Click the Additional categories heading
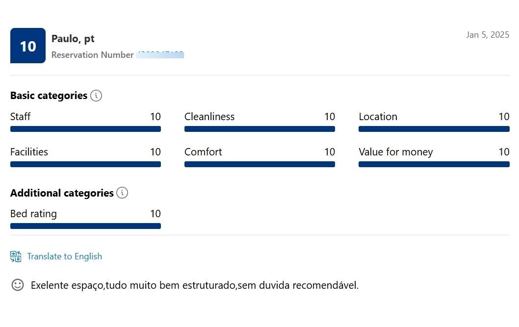The image size is (519, 327). [62, 193]
